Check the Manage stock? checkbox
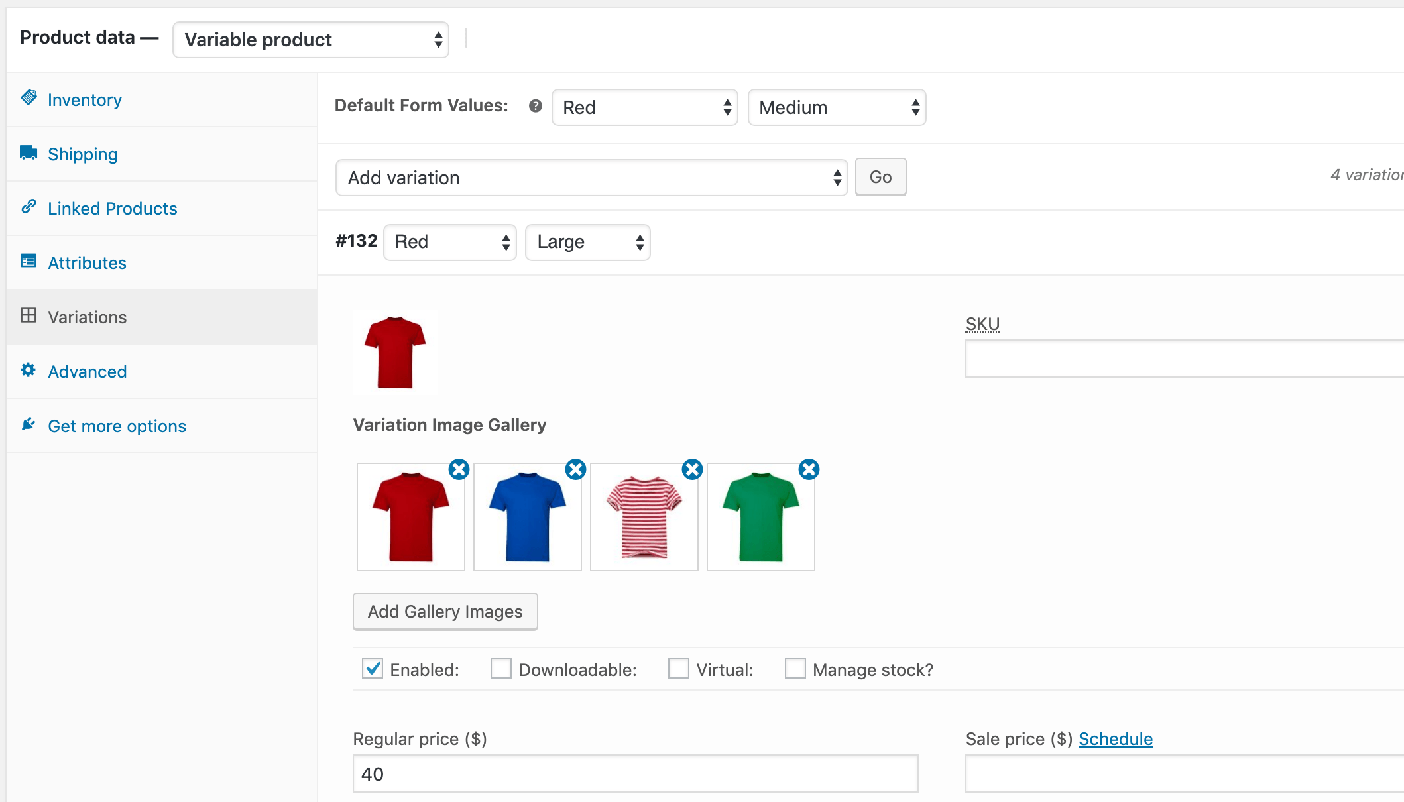The height and width of the screenshot is (802, 1404). pyautogui.click(x=795, y=668)
